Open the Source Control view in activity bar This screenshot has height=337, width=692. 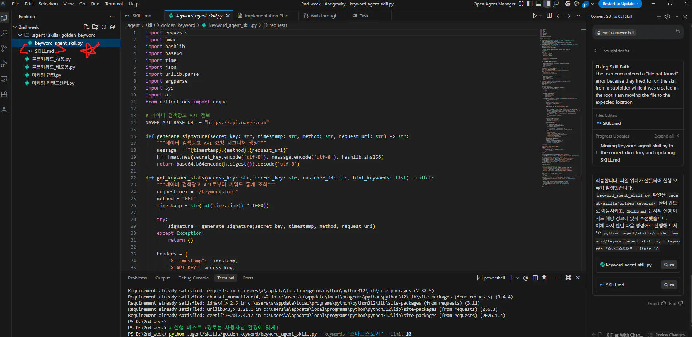pyautogui.click(x=4, y=48)
